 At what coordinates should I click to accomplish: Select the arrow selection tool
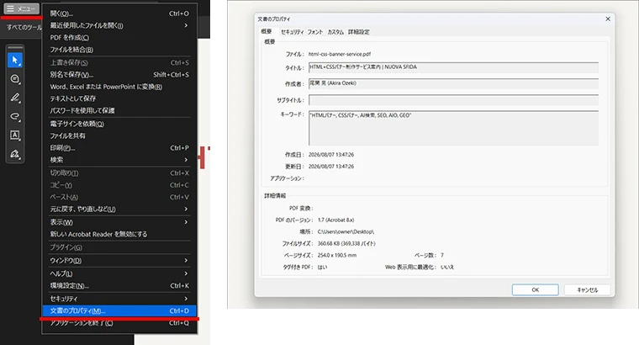click(15, 61)
